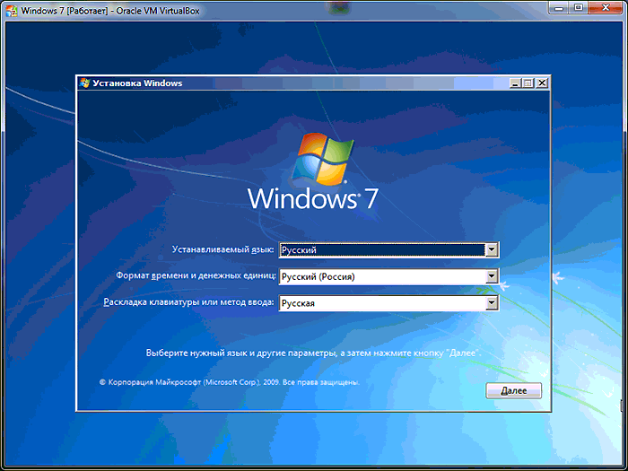Close the Oracle VM VirtualBox window
This screenshot has height=471, width=628.
606,8
